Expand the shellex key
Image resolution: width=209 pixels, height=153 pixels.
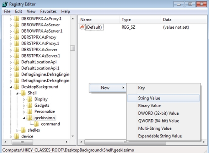pos(17,130)
